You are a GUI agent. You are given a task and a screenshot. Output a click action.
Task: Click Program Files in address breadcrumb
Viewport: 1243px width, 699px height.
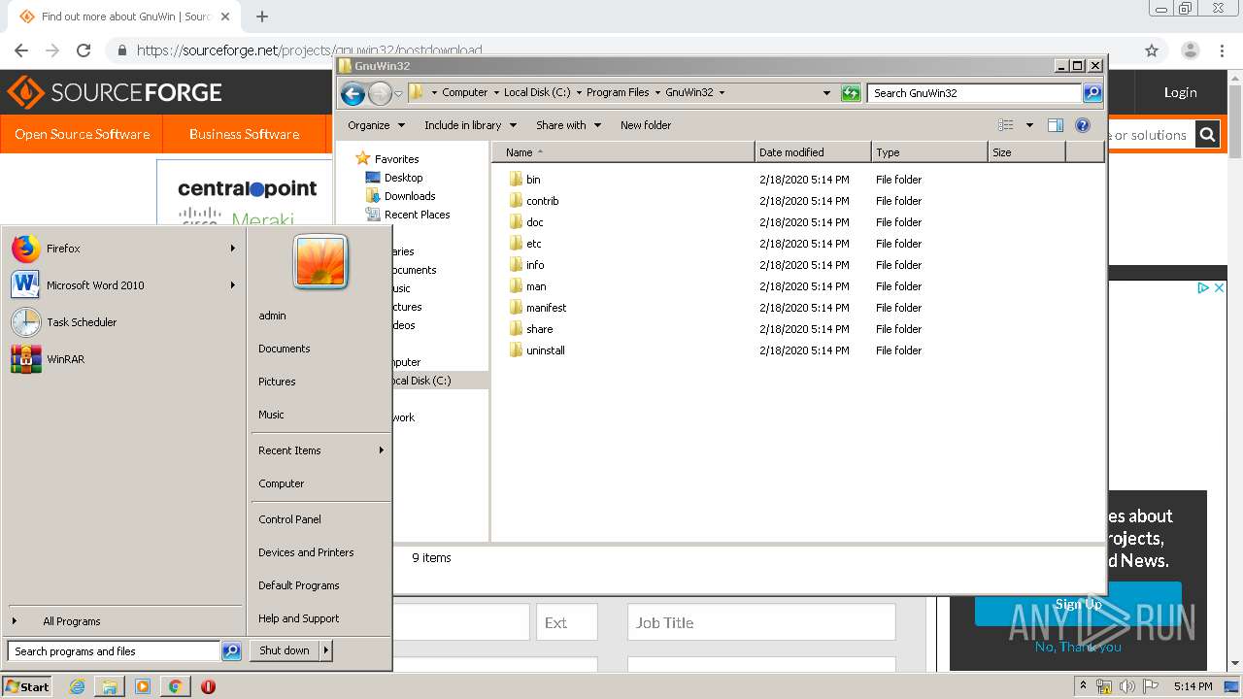point(618,92)
